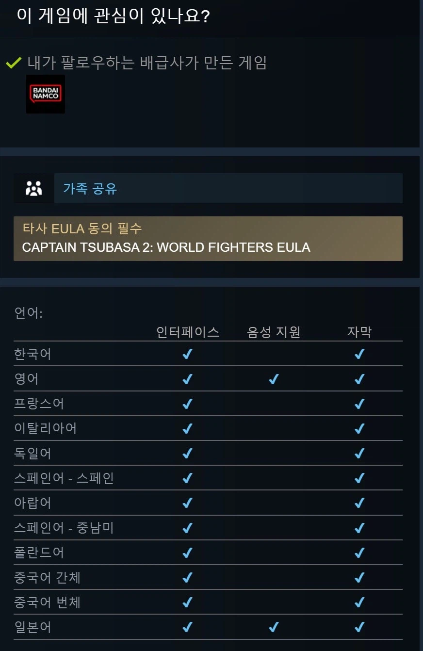Click the Family Sharing group icon
The height and width of the screenshot is (651, 423).
coord(33,188)
